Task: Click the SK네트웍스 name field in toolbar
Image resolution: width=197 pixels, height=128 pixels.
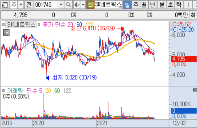Action: (x=108, y=5)
